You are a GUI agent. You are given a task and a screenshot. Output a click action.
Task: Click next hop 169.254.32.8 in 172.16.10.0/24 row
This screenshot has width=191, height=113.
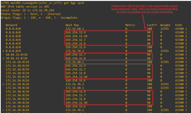75,73
